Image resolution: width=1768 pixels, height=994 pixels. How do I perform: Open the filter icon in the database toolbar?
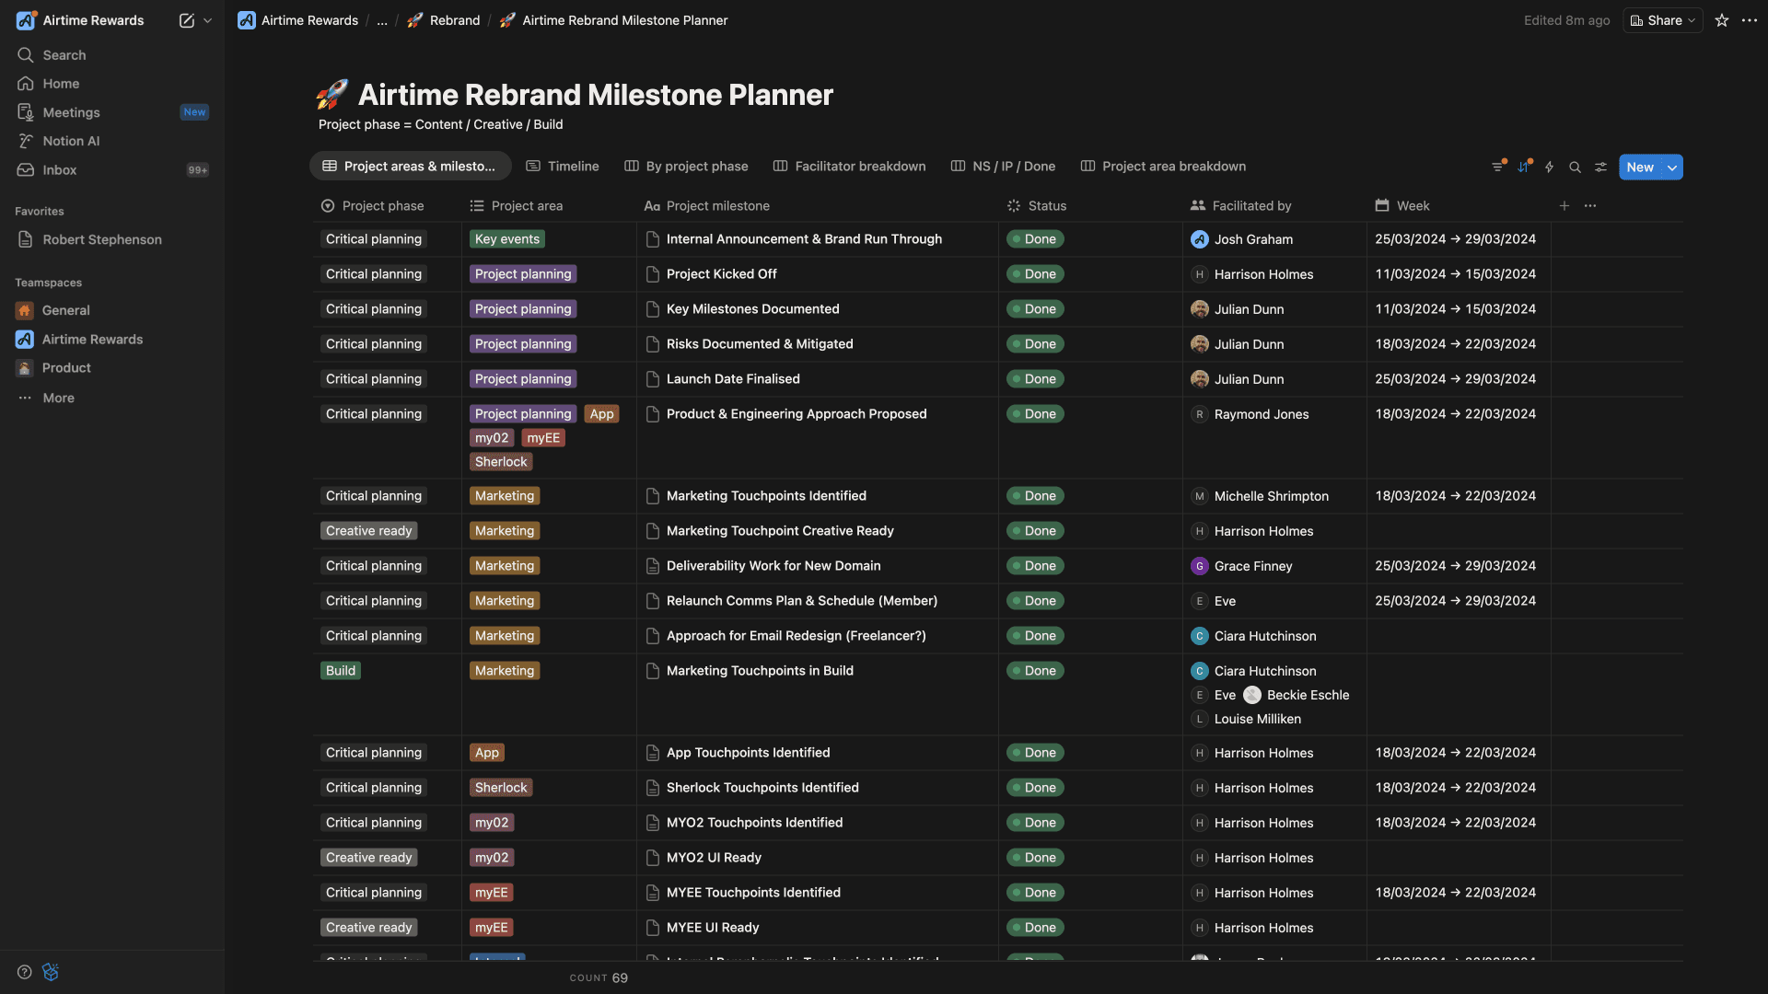1496,167
